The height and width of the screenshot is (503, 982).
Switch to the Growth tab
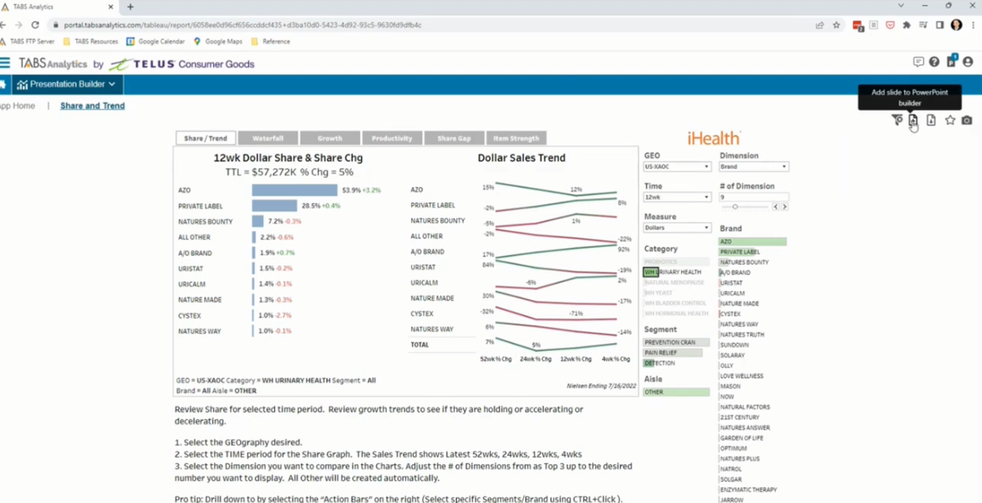(329, 139)
